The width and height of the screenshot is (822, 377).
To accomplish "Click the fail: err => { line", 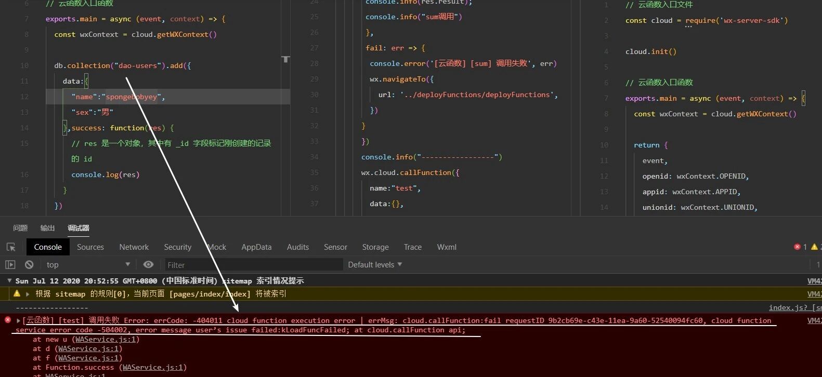I will tap(395, 48).
